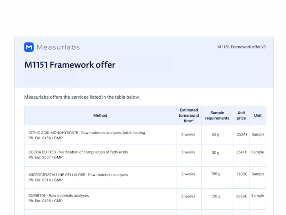Click the 'Estimated turnaround time*' column header
This screenshot has height=215, width=286.
(x=189, y=115)
